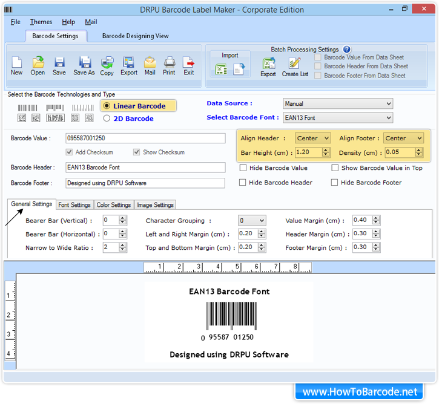This screenshot has width=439, height=404.
Task: Expand the Align Header dropdown
Action: point(312,138)
